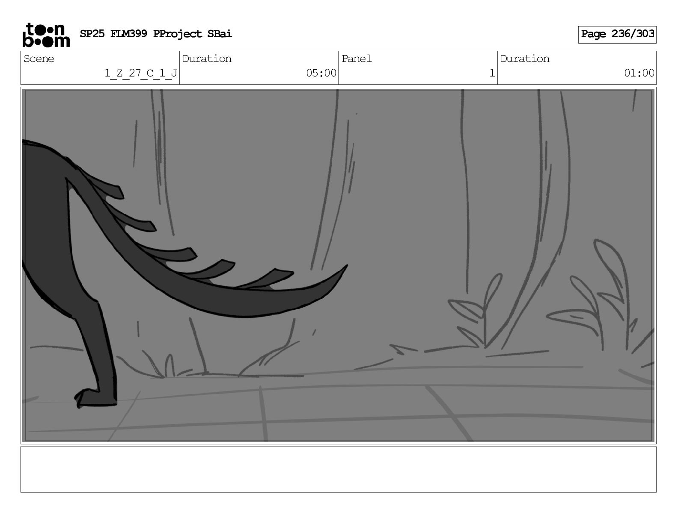Click the 'Duration' label beside the Panel field
The width and height of the screenshot is (678, 523).
[525, 59]
